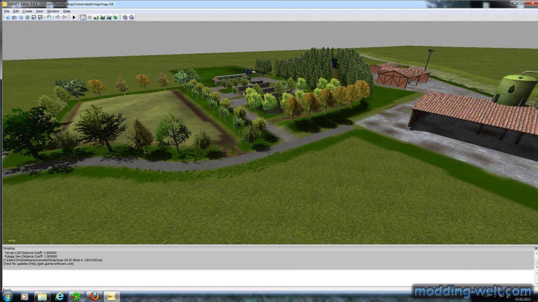Viewport: 538px width, 302px height.
Task: Click the New scene toolbar icon
Action: click(x=7, y=17)
